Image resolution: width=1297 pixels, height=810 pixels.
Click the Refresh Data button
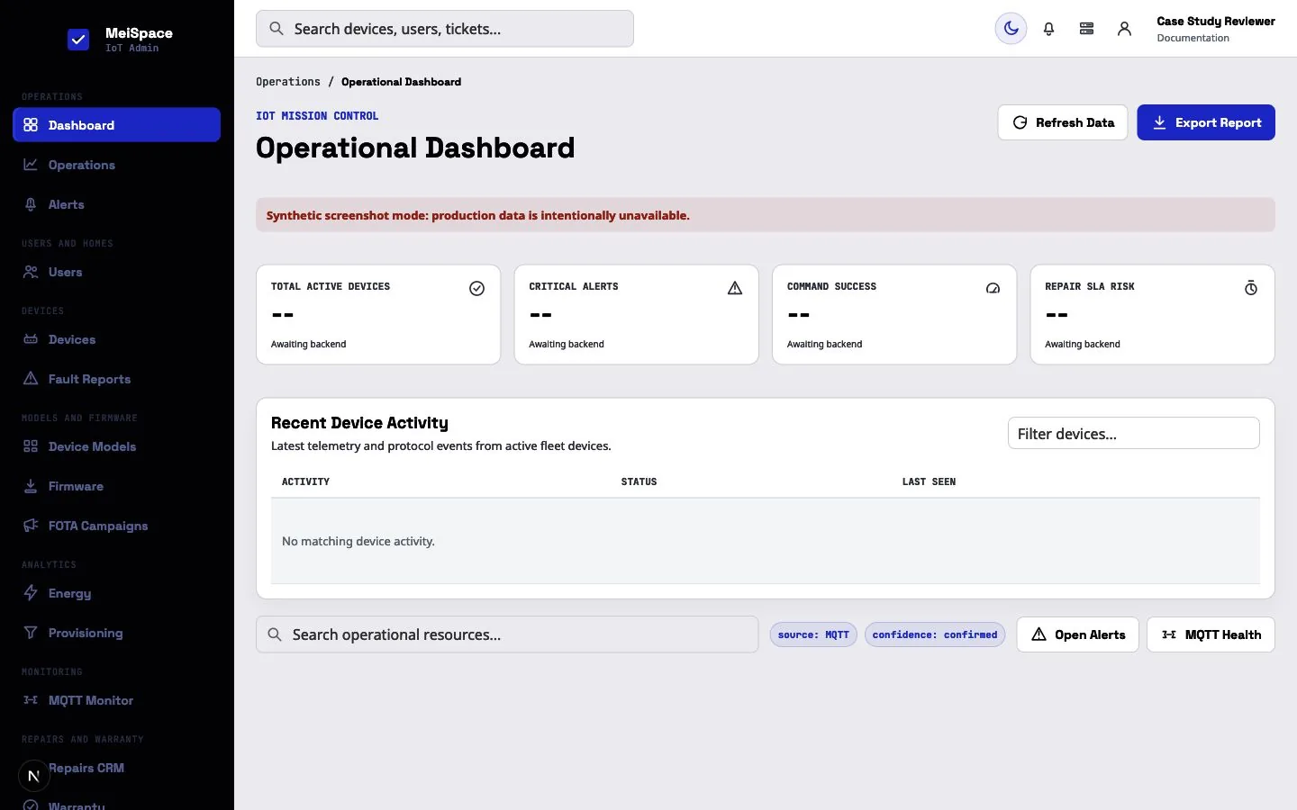click(1063, 122)
